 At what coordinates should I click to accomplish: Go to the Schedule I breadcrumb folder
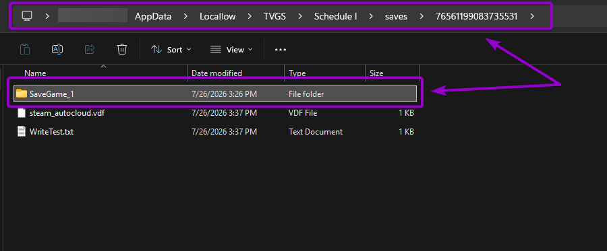coord(336,16)
